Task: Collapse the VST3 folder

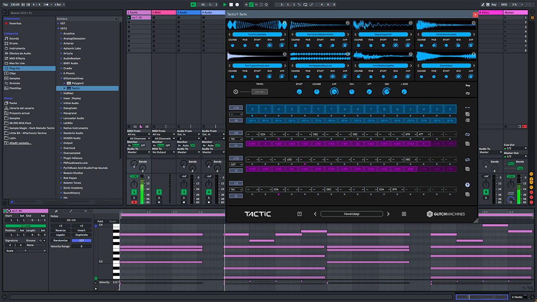Action: click(x=58, y=28)
